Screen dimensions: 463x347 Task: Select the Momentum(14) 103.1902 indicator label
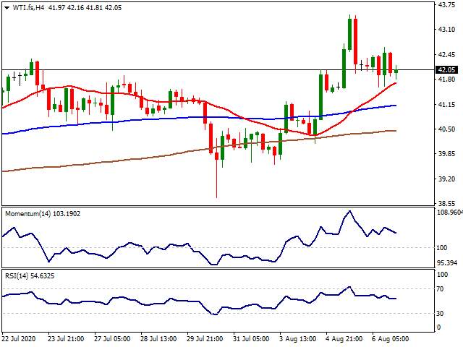tap(43, 214)
